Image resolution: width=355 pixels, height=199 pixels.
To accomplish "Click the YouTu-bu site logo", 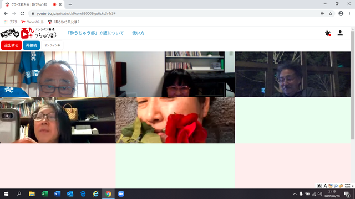I will [x=28, y=33].
